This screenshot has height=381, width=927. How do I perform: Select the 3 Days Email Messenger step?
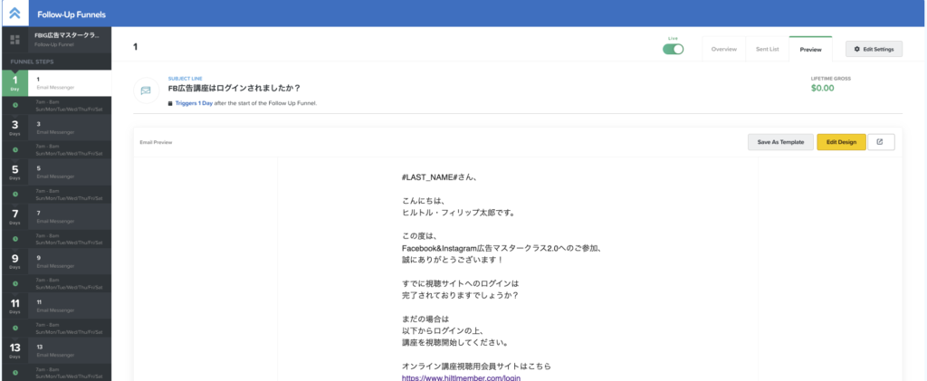tap(56, 128)
